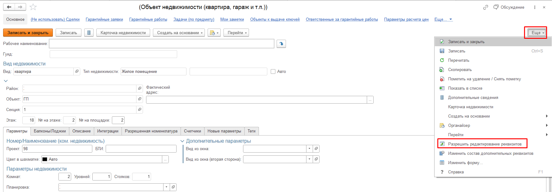Collapse the section chevron under Вид недвижимости

[x=6, y=81]
